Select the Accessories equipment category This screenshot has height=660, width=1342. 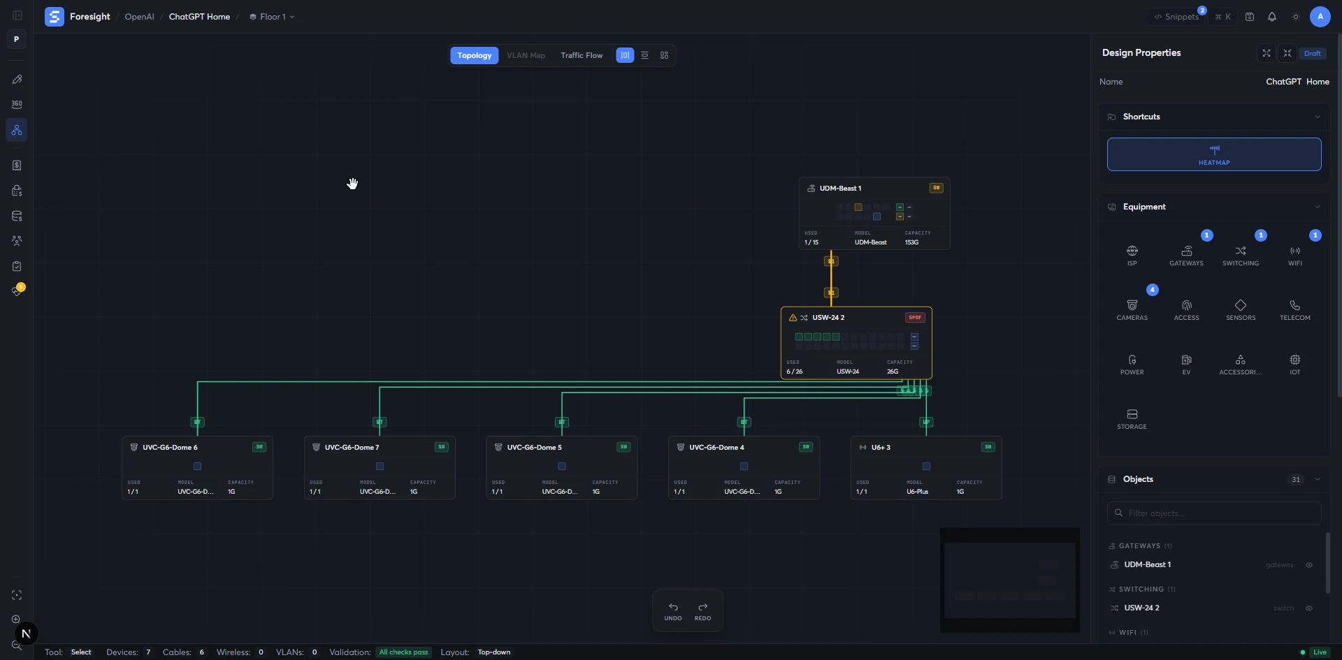pos(1241,365)
